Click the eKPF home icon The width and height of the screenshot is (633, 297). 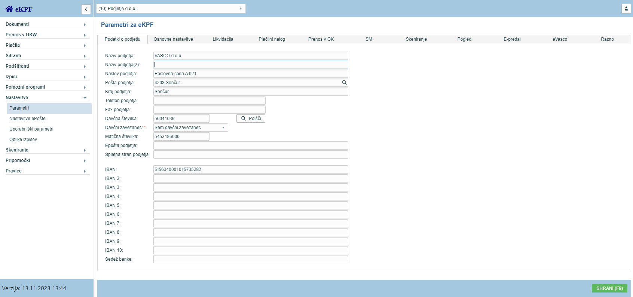pyautogui.click(x=9, y=9)
